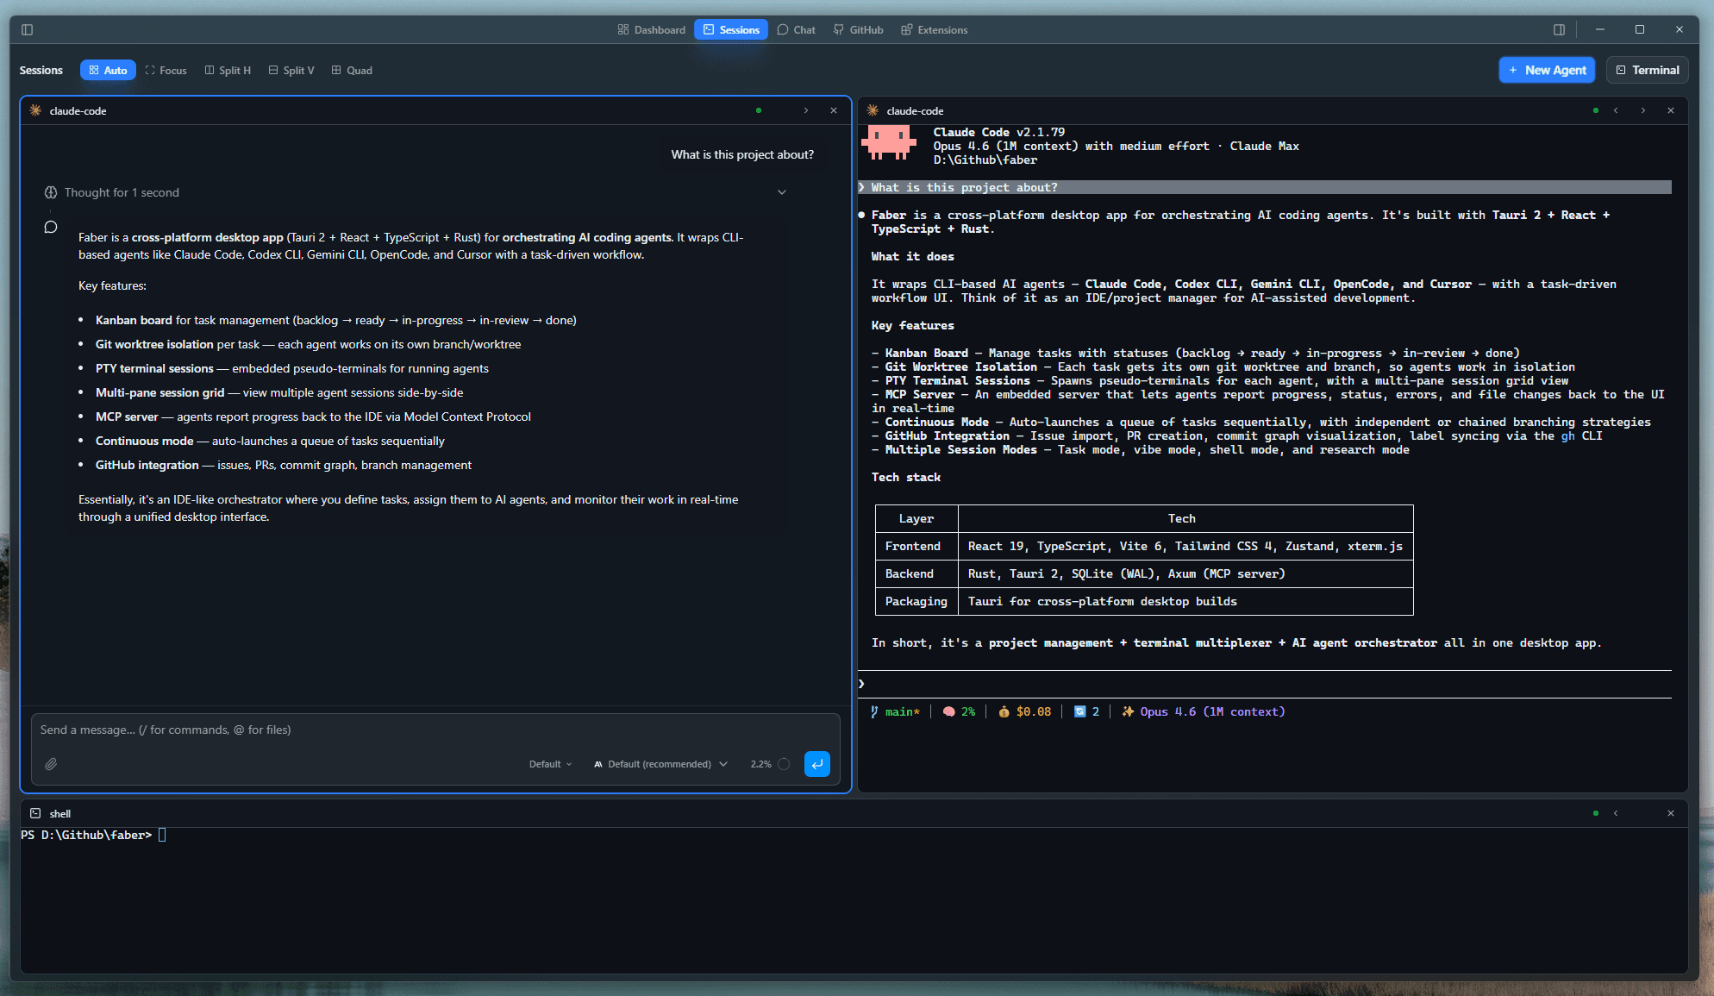Open the Default mode dropdown
Screen dimensions: 1714x996
(550, 764)
